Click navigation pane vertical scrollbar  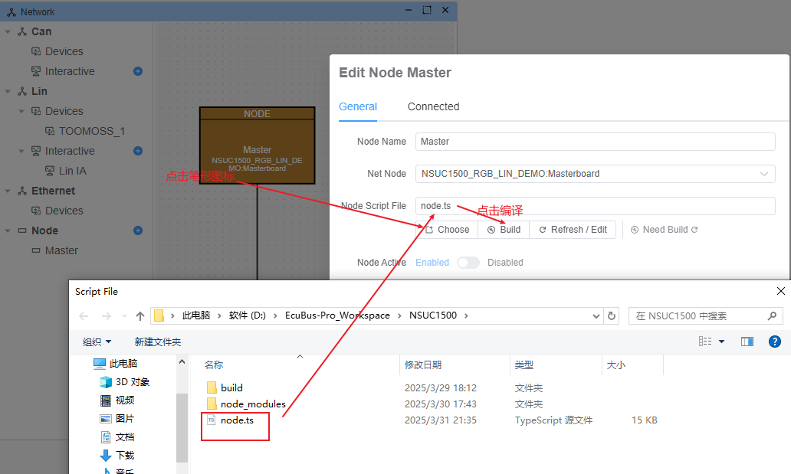pos(182,427)
